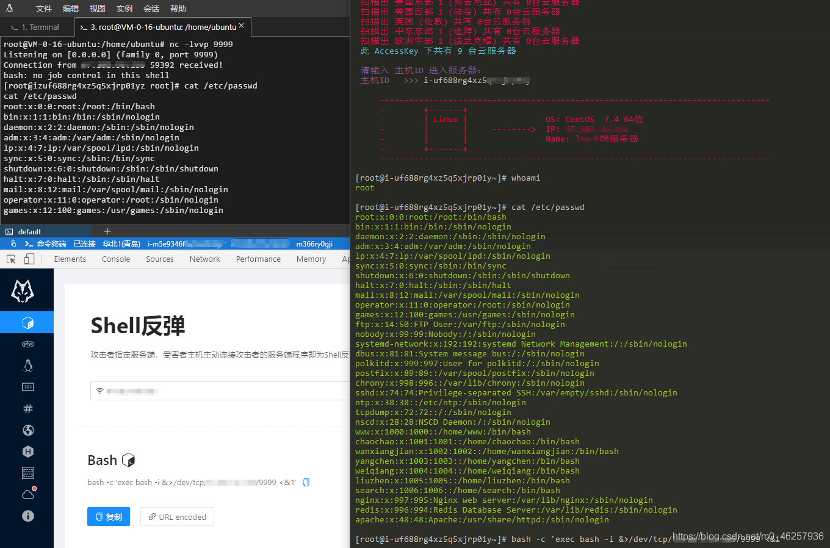The image size is (830, 548).
Task: Click the wolf logo in sidebar
Action: coord(23,291)
